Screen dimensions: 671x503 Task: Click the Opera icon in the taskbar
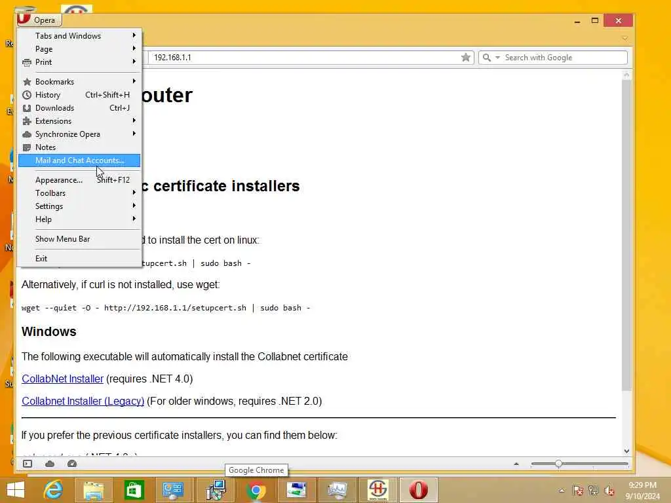(419, 490)
